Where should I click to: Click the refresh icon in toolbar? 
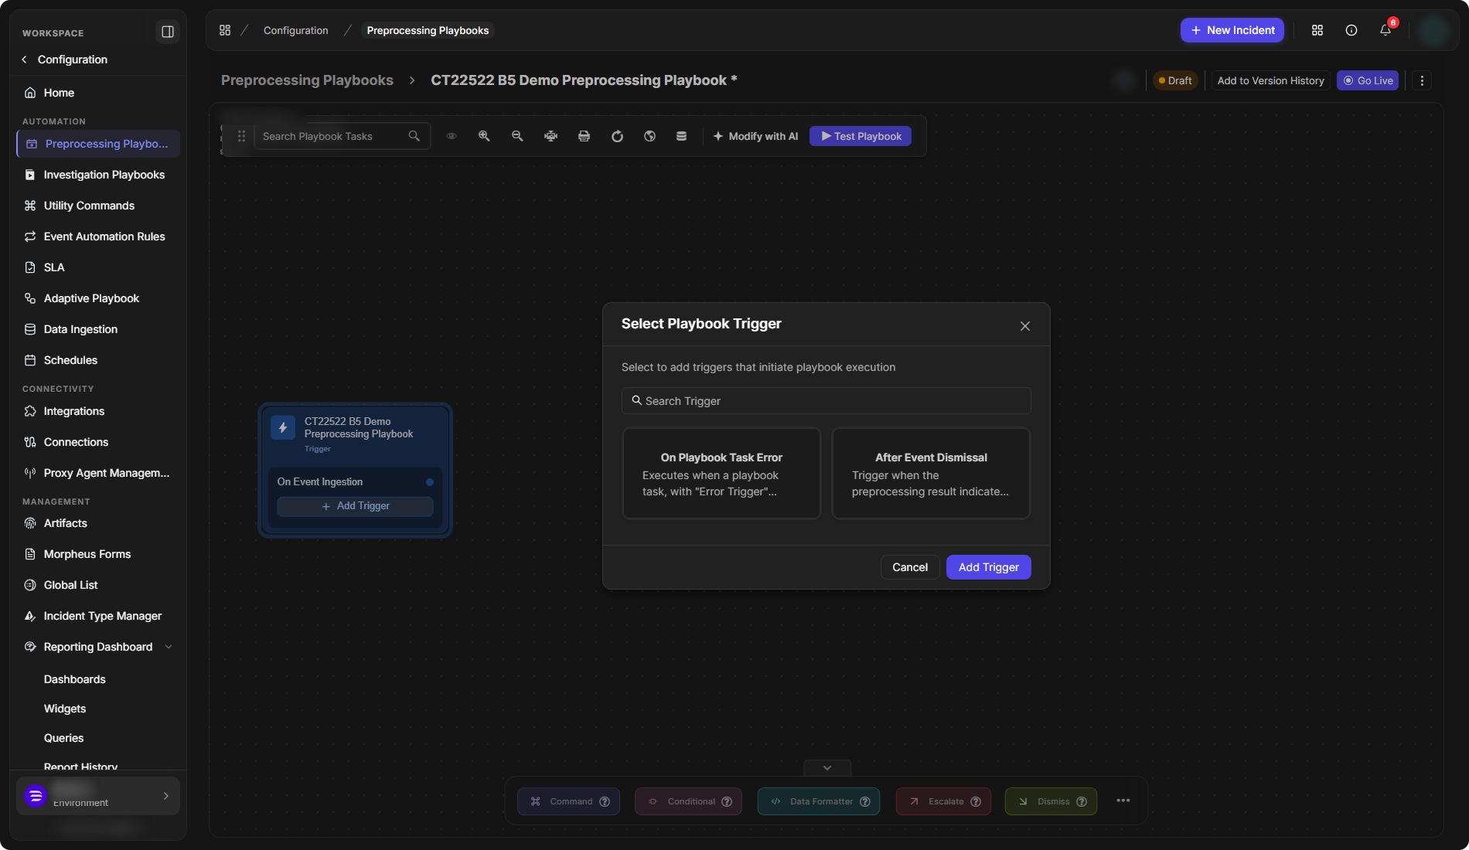click(617, 136)
